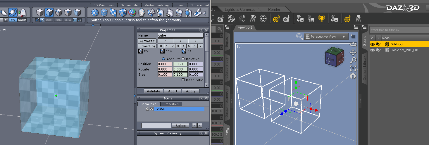Open the Lines tab
429x145 pixels.
(180, 5)
